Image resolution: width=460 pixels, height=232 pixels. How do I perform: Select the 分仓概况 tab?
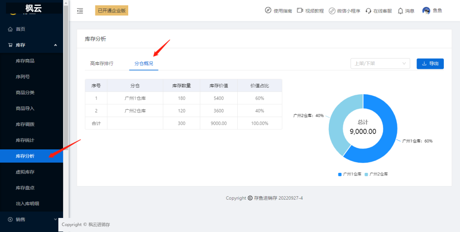coord(144,63)
